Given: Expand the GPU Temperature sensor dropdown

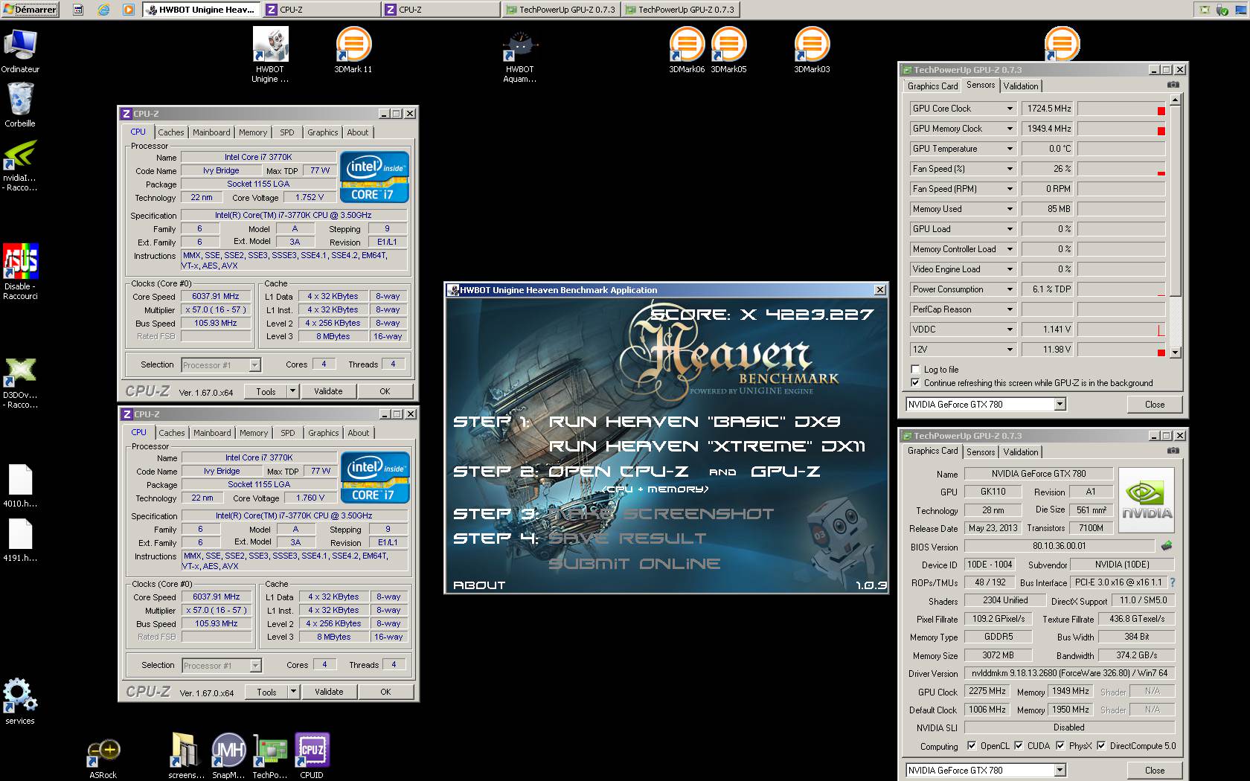Looking at the screenshot, I should [1010, 149].
